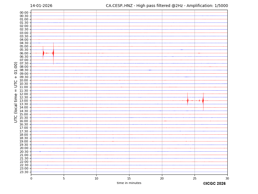Click the x-axis tick label 5
The image size is (258, 194).
64,178
